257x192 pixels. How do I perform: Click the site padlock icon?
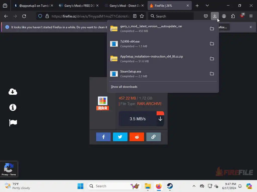[47, 16]
